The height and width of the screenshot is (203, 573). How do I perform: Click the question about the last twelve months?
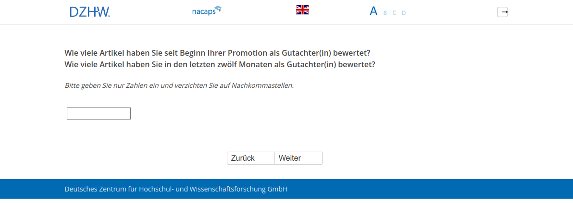click(220, 64)
